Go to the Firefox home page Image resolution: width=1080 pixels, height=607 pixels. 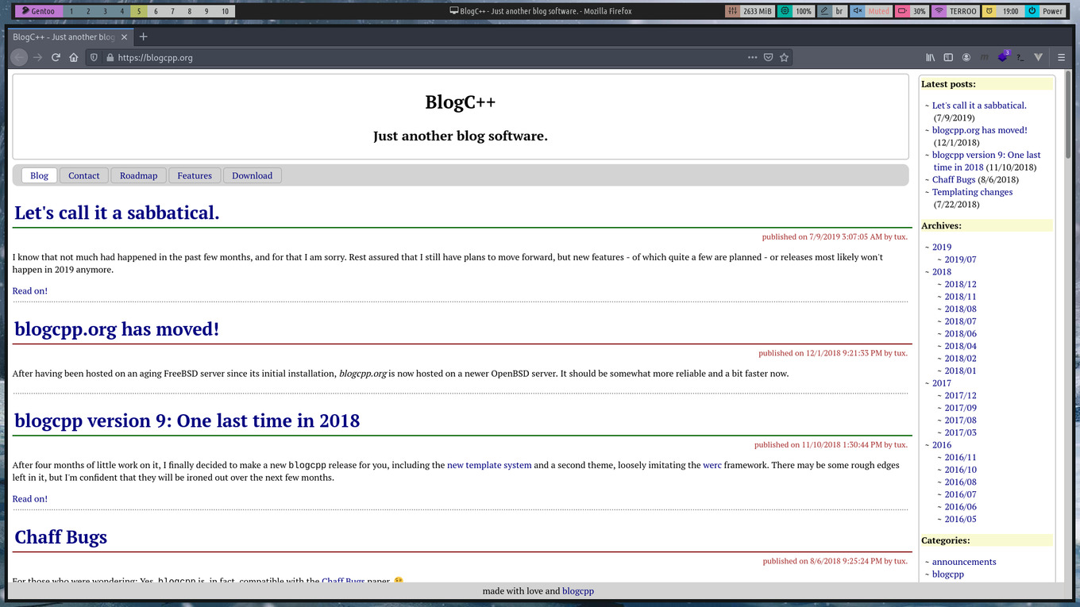coord(74,57)
